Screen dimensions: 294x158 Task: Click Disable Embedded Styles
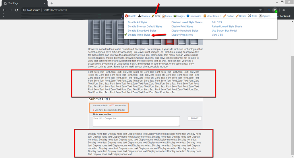[142, 30]
